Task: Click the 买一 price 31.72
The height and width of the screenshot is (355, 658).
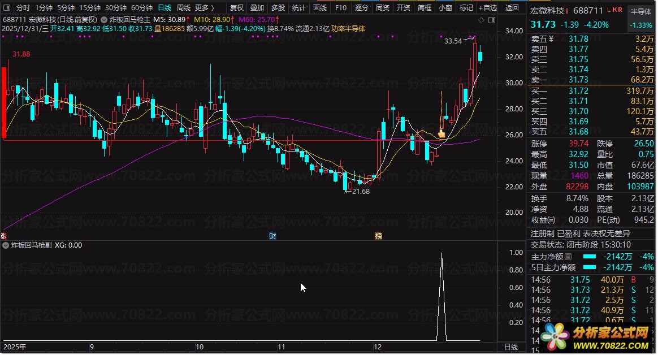Action: tap(579, 91)
